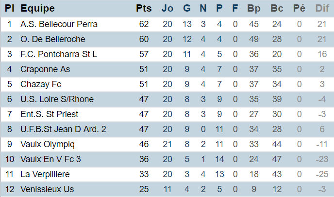This screenshot has width=334, height=197.
Task: Click the "Equipe" column header
Action: (x=37, y=8)
